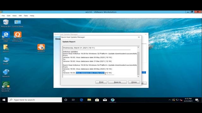Open the VMware View menu

15,16
